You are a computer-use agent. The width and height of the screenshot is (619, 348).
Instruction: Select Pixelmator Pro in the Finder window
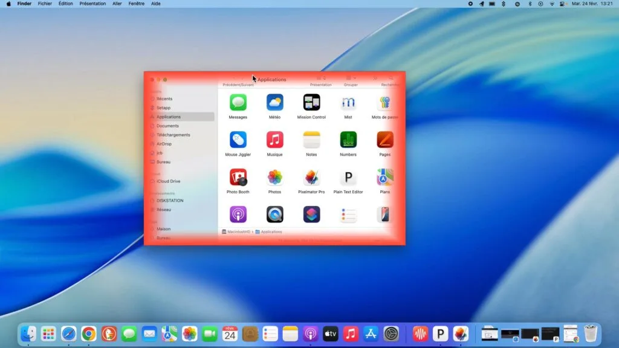pyautogui.click(x=311, y=177)
